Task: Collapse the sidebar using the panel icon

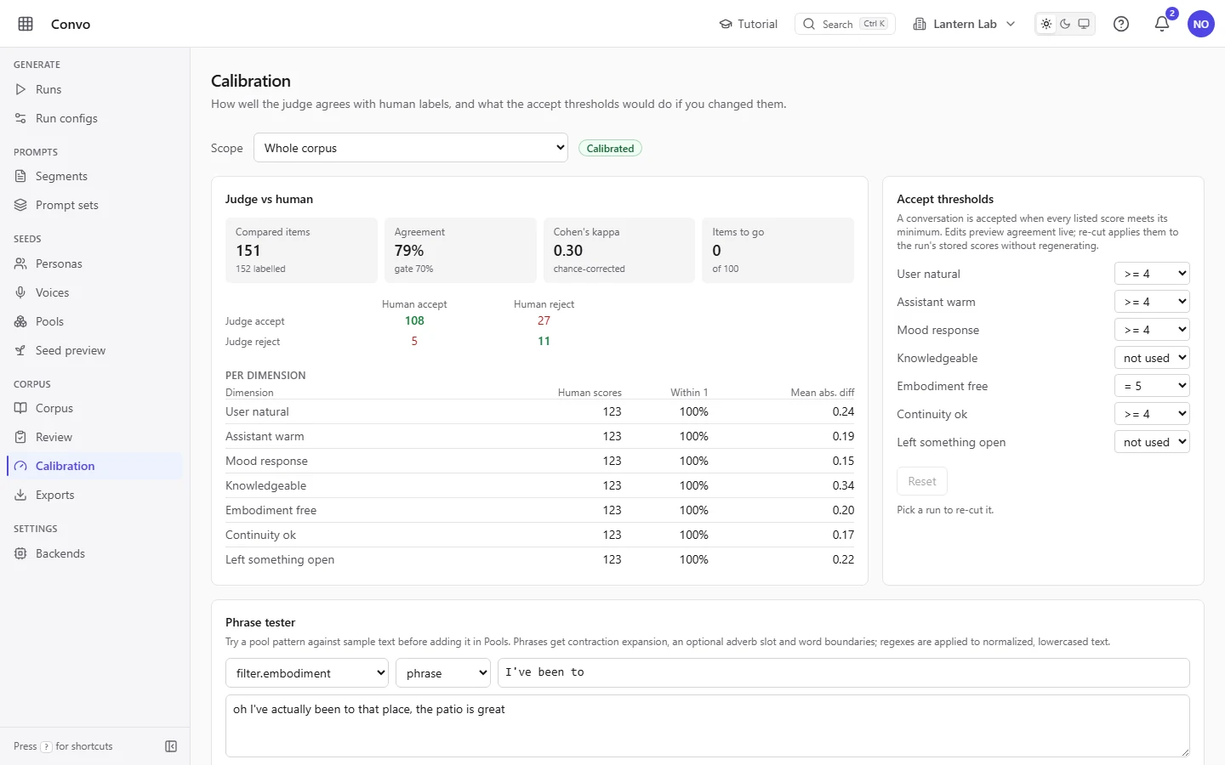Action: click(x=171, y=746)
